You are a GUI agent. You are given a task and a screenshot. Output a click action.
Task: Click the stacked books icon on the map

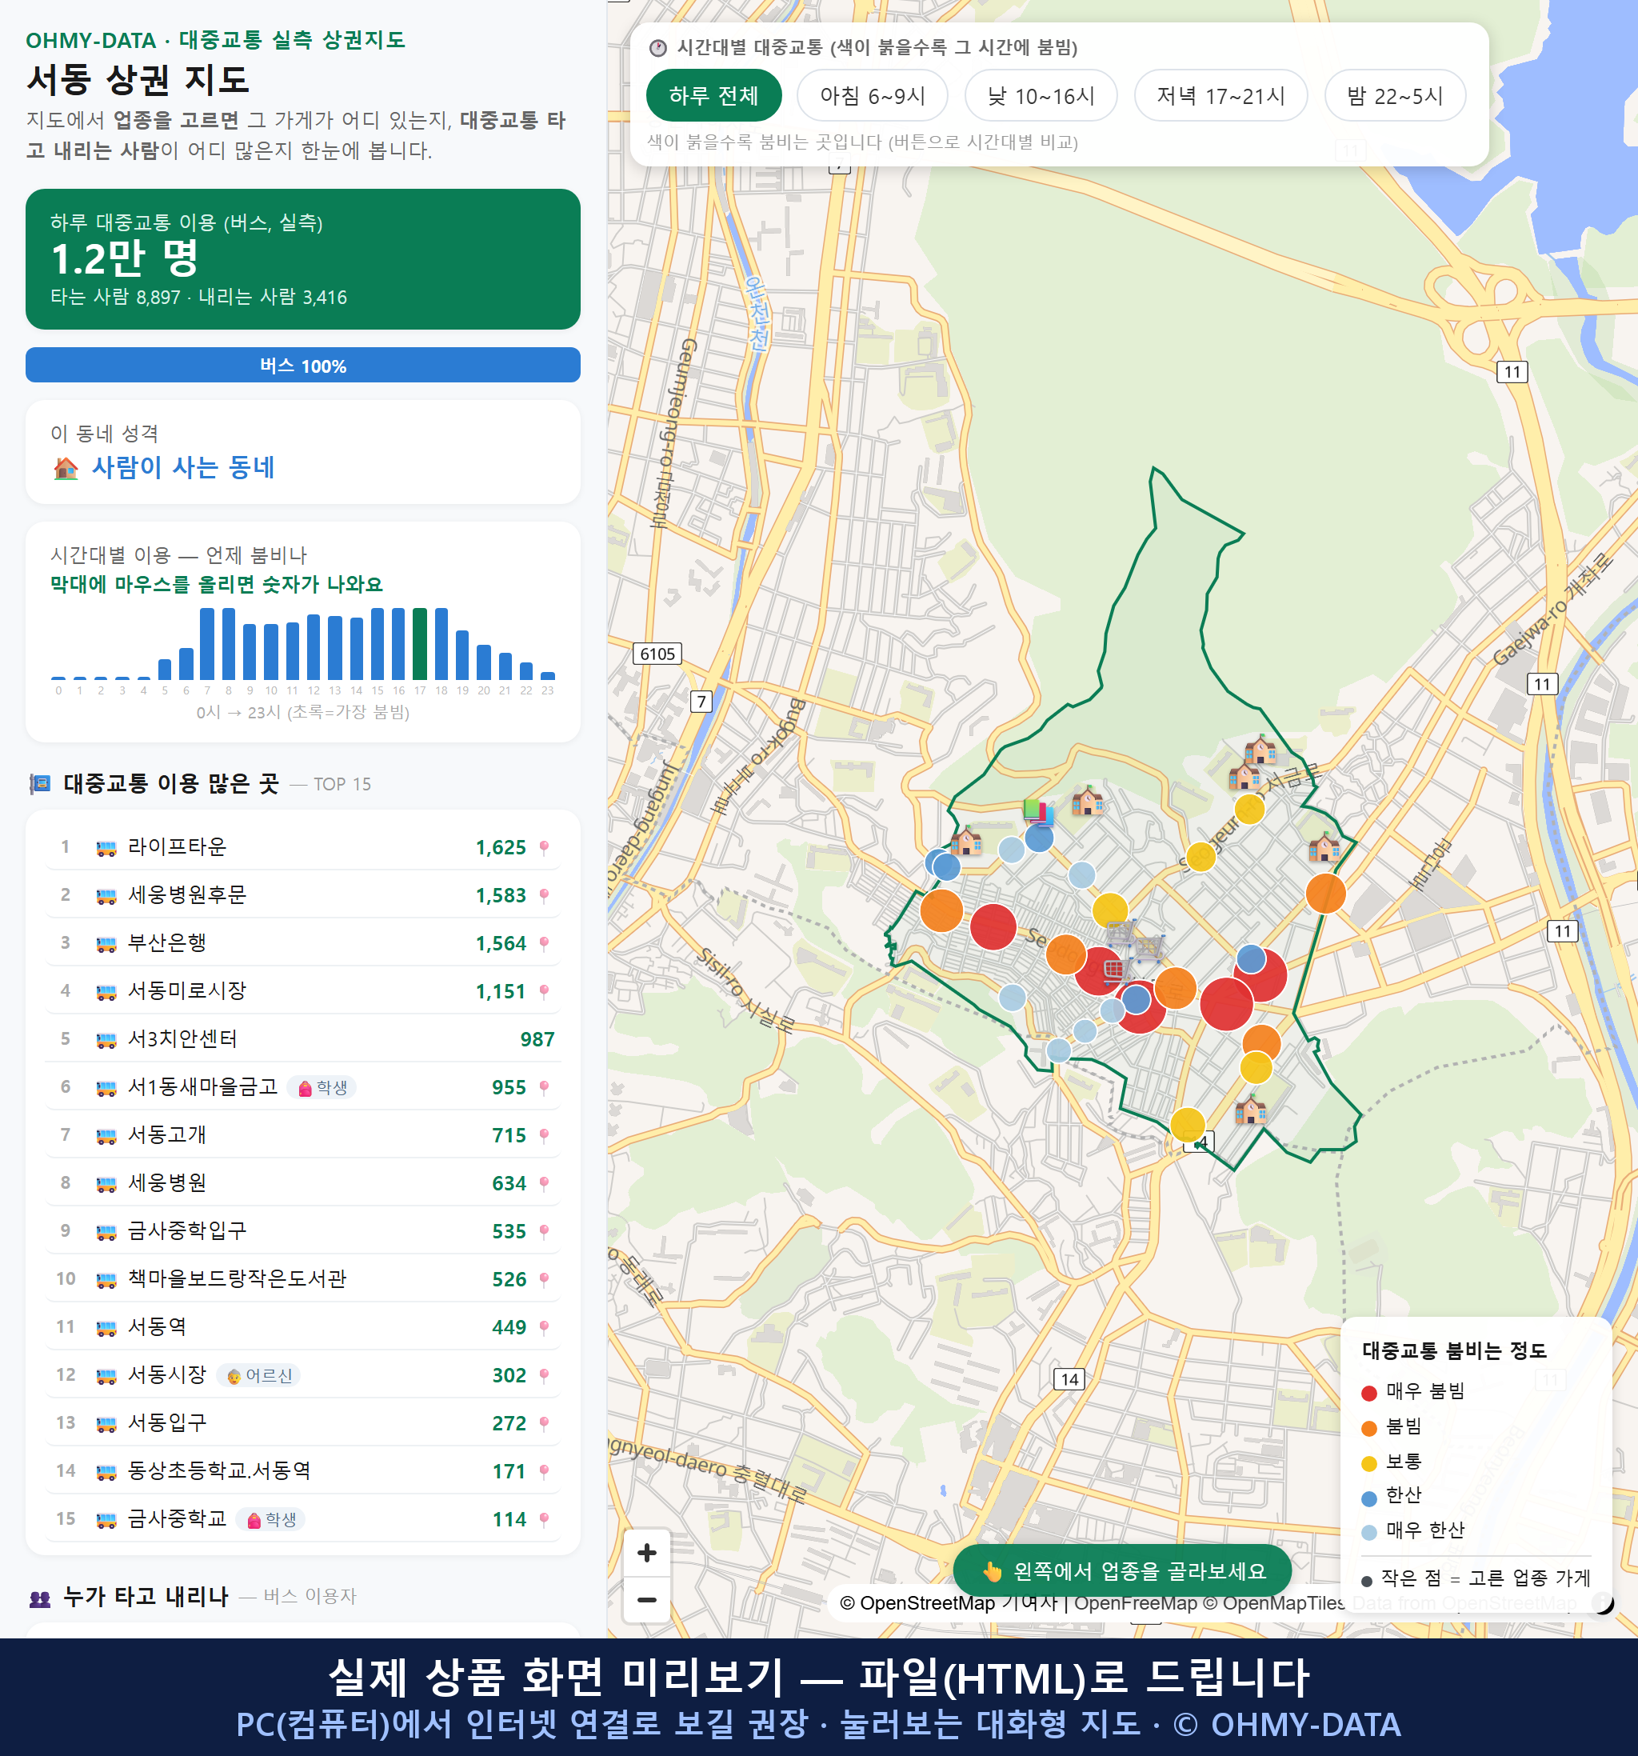coord(1039,811)
